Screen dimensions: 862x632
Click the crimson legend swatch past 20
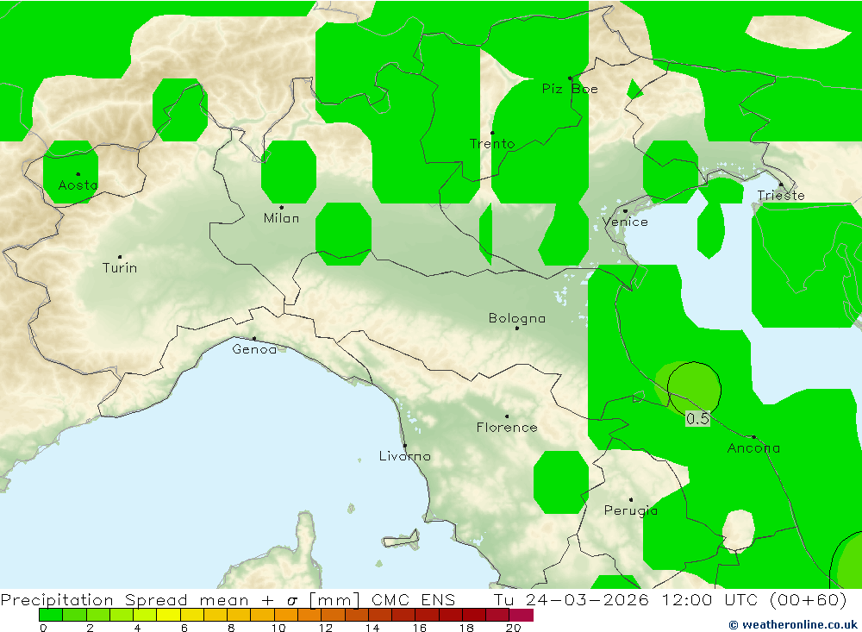click(x=522, y=615)
